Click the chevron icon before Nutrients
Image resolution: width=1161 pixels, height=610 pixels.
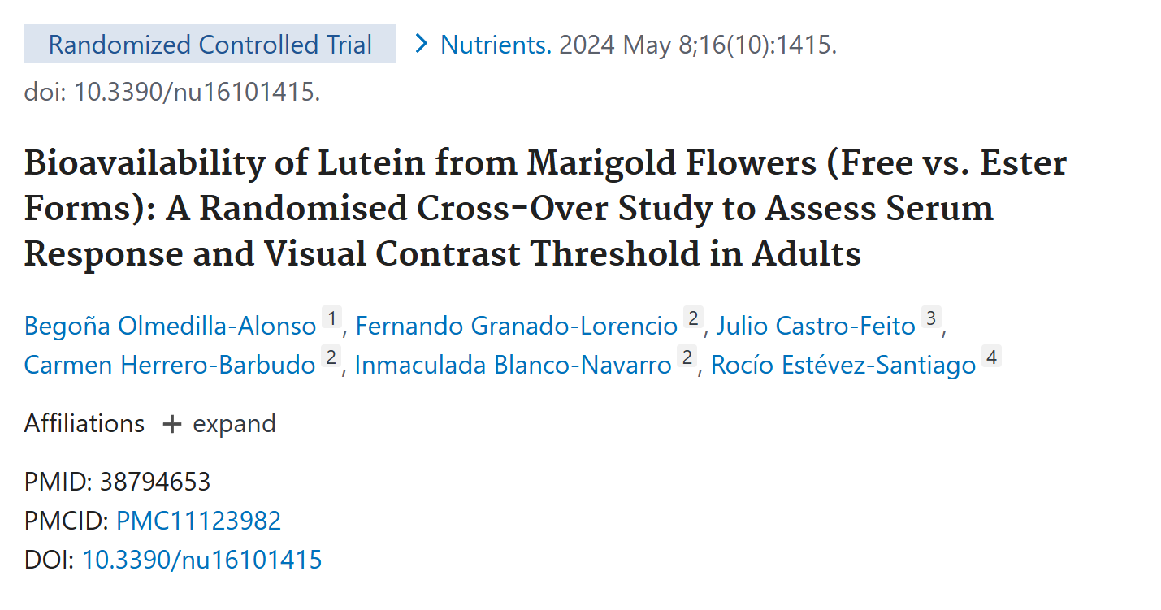pos(421,44)
